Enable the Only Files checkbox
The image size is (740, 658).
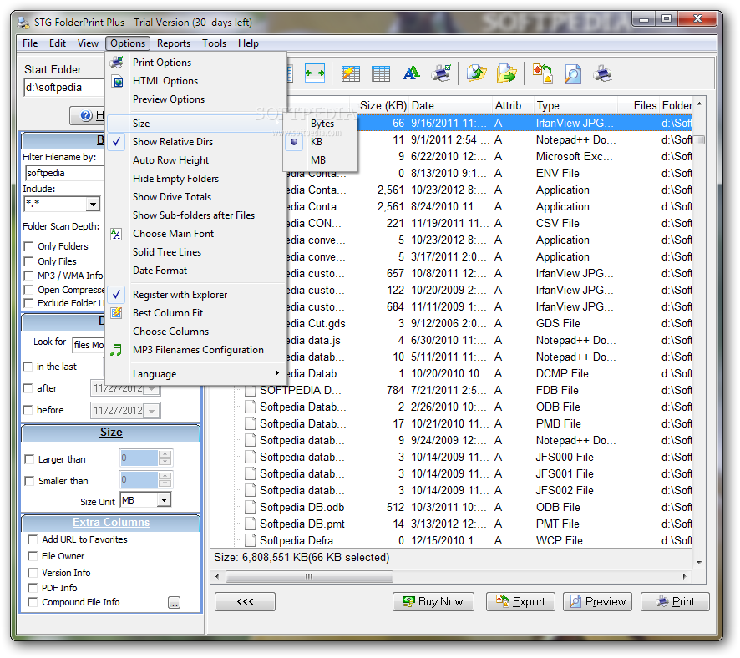(x=29, y=261)
